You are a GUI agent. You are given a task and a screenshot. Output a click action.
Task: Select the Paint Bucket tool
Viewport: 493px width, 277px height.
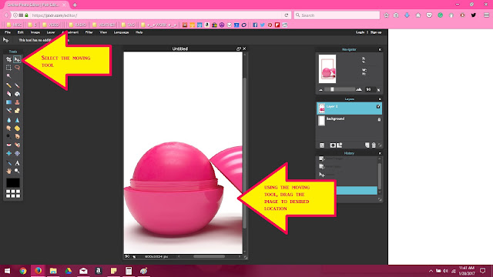point(17,94)
